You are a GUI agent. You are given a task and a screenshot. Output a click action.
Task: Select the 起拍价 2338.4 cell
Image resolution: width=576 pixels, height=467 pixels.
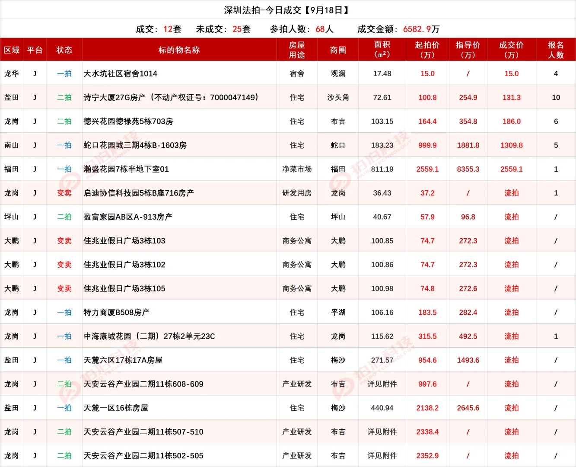pos(427,432)
